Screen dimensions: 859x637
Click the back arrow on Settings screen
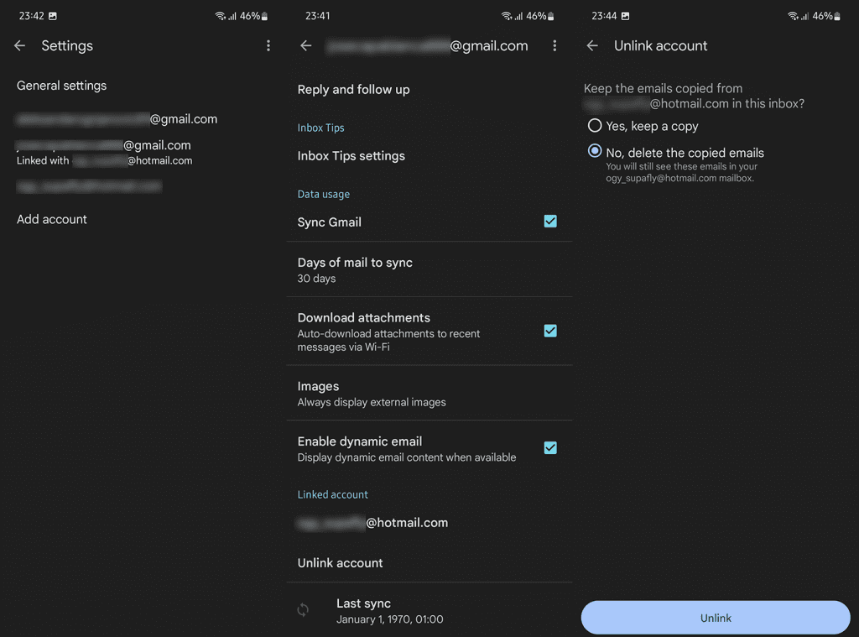[x=19, y=46]
